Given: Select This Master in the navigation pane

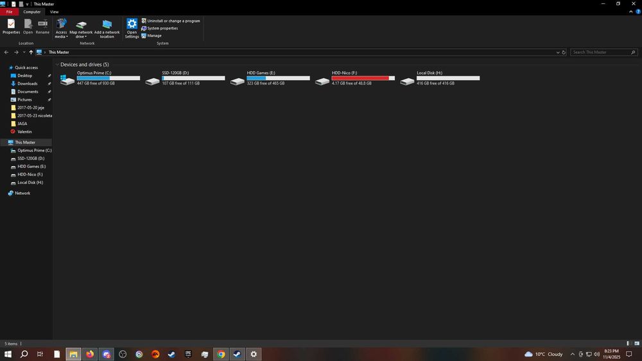Looking at the screenshot, I should point(25,142).
